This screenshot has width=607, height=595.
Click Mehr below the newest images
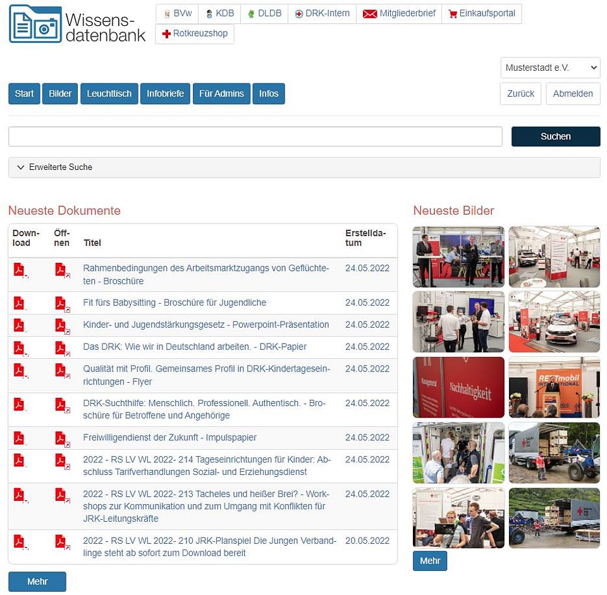429,561
